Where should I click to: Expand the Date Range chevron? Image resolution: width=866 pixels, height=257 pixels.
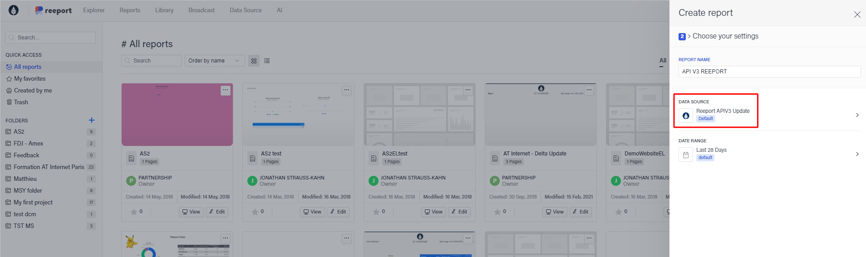point(857,154)
